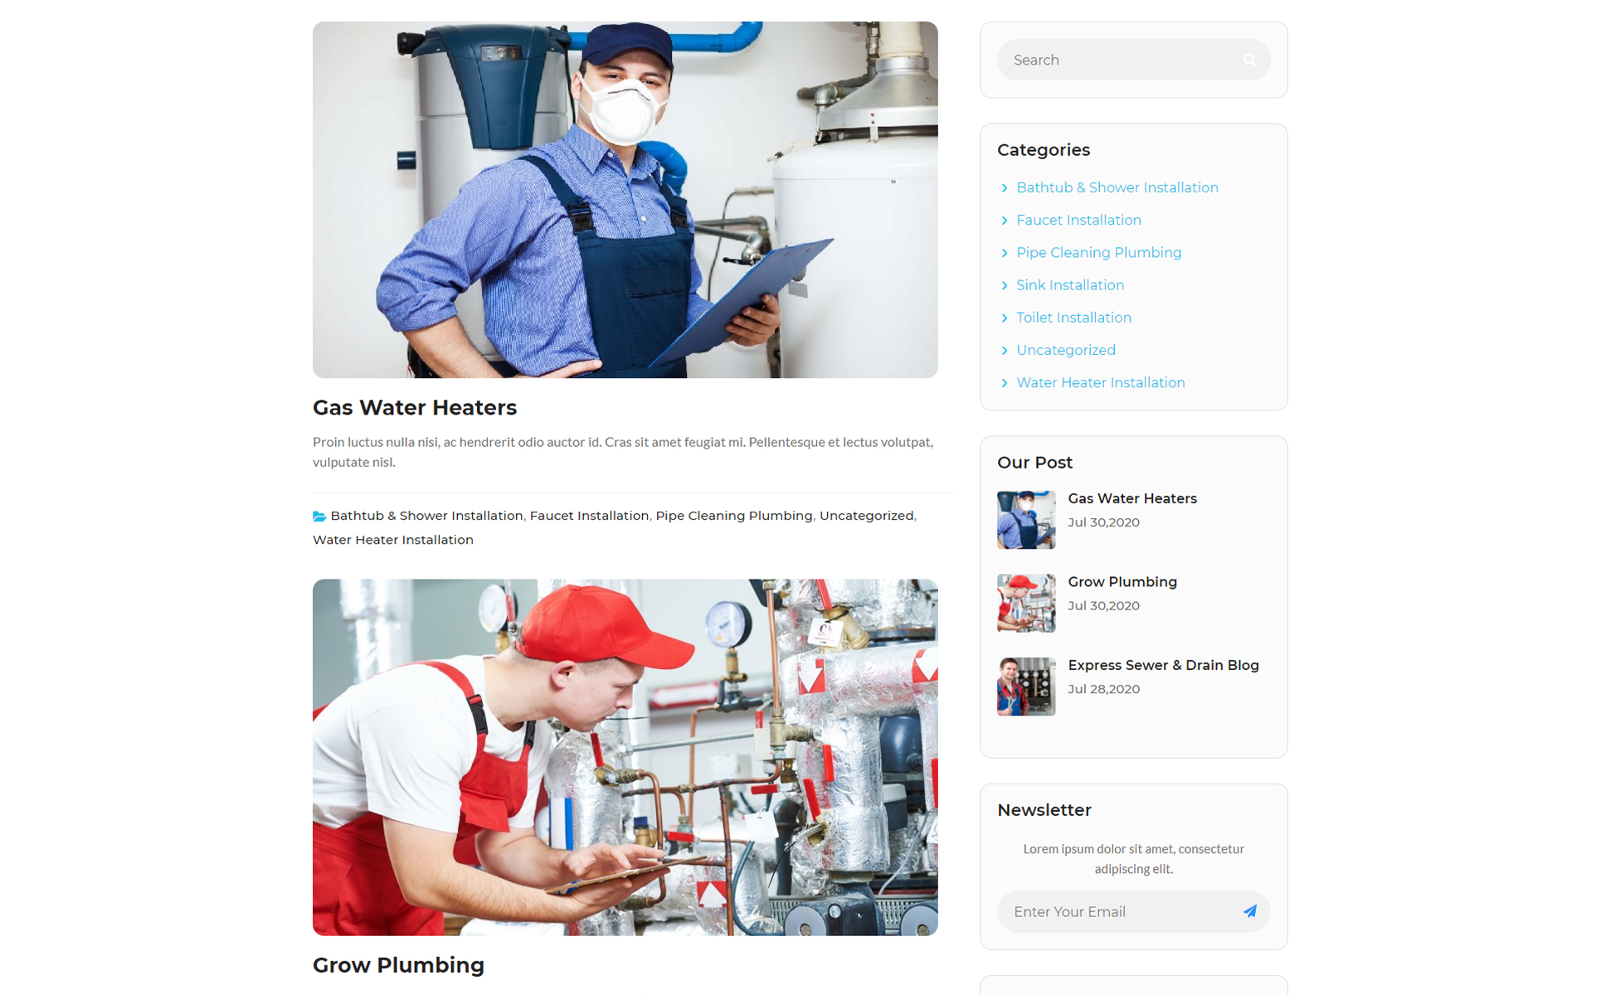1601x995 pixels.
Task: Click the masked plumber featured image
Action: click(x=625, y=200)
